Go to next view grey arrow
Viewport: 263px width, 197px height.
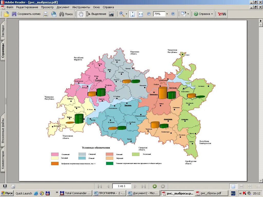(163, 186)
